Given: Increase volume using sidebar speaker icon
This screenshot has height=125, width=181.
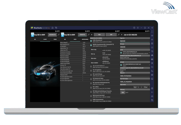Looking at the screenshot, I should pyautogui.click(x=152, y=36).
